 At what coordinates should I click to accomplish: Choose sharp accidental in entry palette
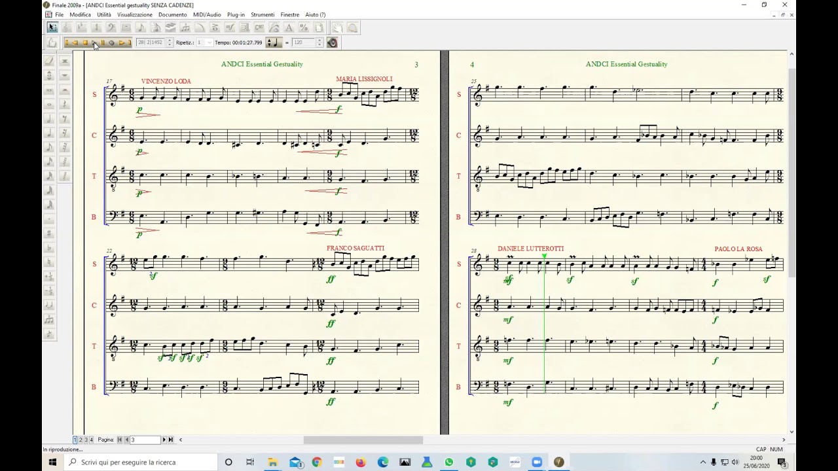(49, 234)
